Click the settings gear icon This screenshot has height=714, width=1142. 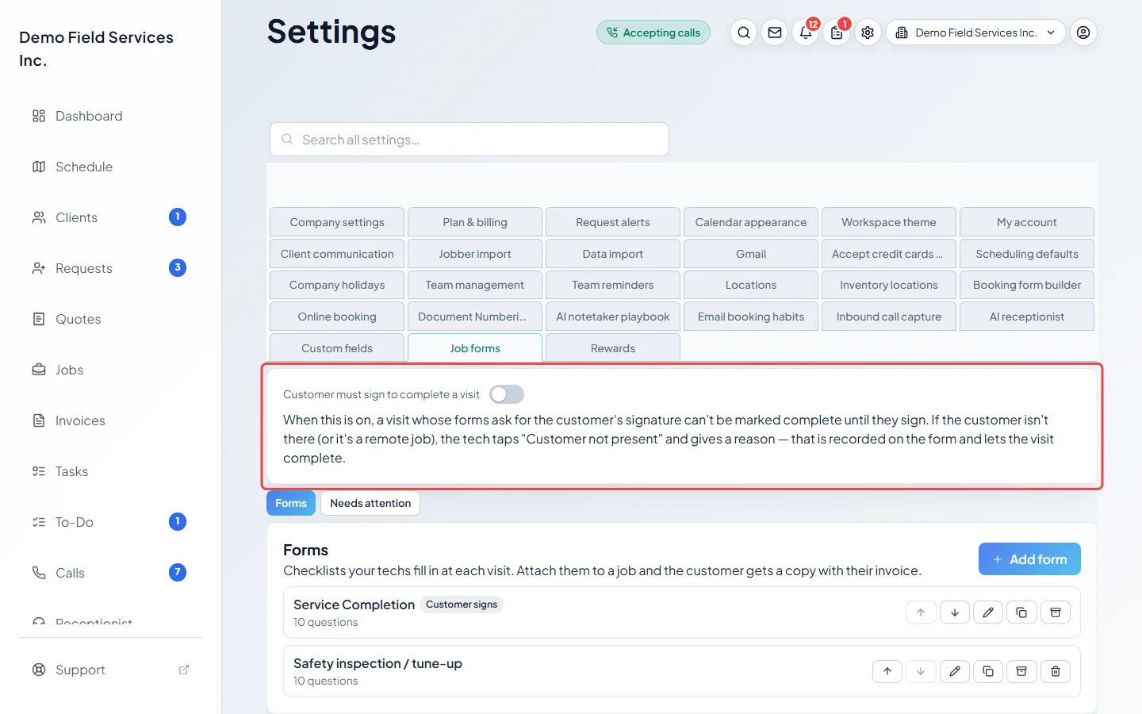pyautogui.click(x=868, y=33)
